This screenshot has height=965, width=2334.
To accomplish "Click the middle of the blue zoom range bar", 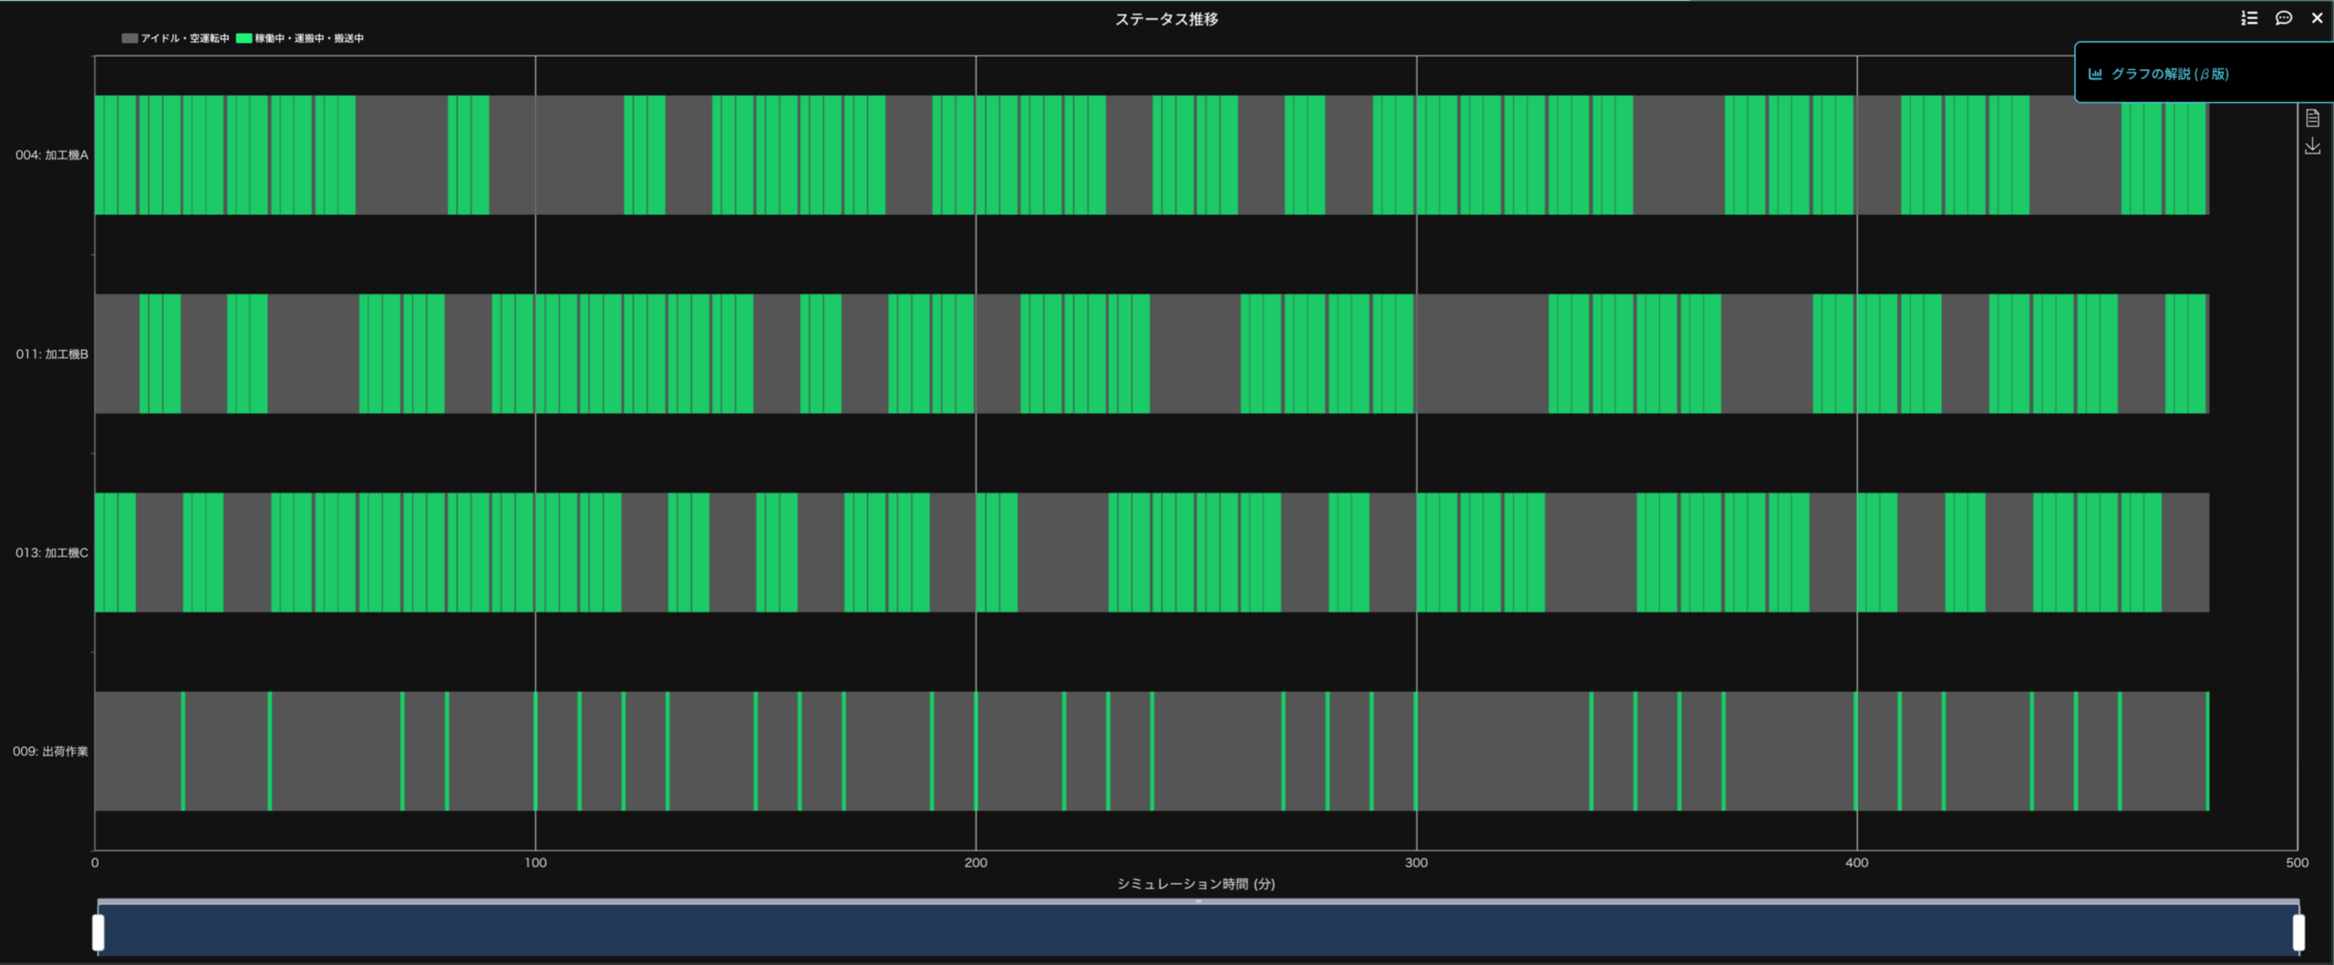I will pyautogui.click(x=1198, y=930).
